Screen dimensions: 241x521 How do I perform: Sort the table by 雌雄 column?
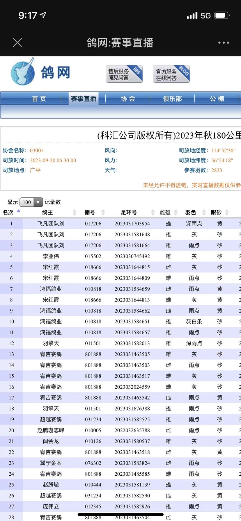coord(169,212)
